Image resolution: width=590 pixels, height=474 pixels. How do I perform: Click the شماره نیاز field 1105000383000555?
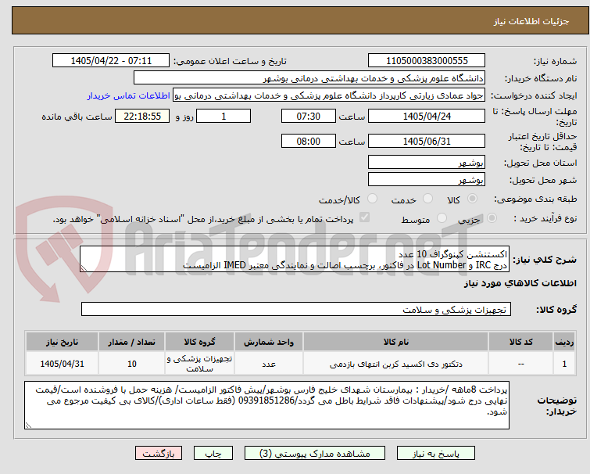pyautogui.click(x=427, y=60)
